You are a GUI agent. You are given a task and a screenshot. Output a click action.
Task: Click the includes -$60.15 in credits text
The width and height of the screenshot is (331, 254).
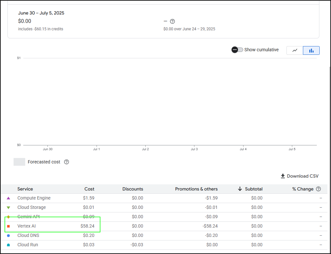(x=41, y=29)
